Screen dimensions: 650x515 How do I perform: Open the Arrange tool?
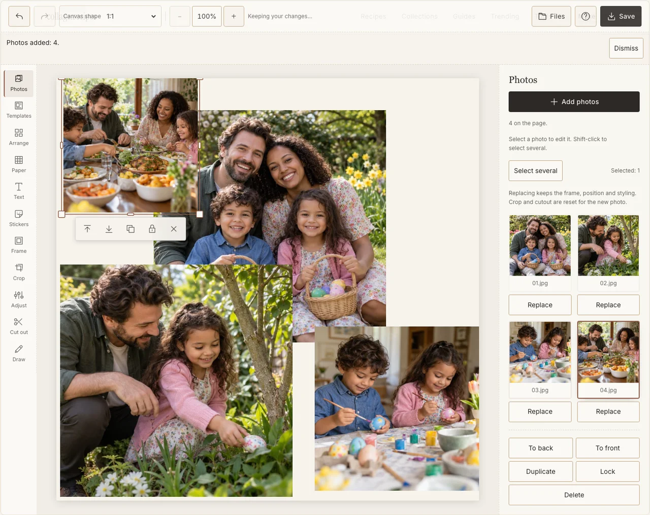pos(19,138)
